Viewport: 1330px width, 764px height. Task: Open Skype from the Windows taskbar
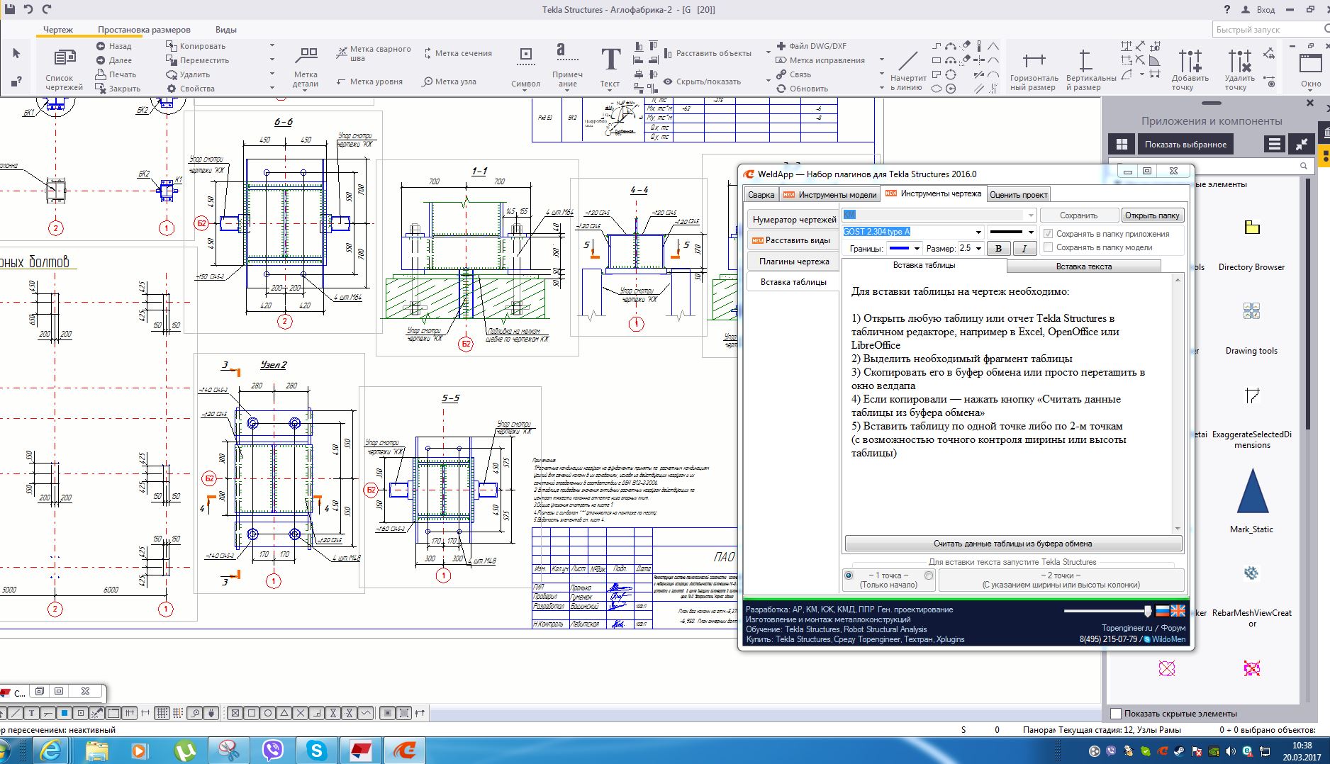click(x=316, y=750)
